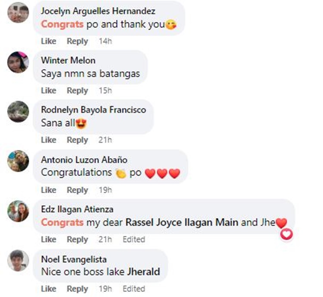Open Antonio Luzon Abaño's avatar

(x=18, y=161)
